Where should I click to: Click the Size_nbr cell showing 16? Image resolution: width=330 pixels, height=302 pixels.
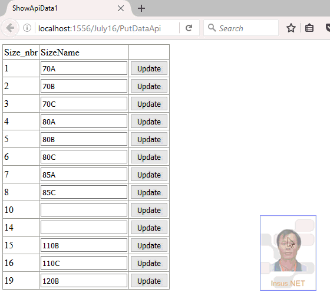(21, 263)
